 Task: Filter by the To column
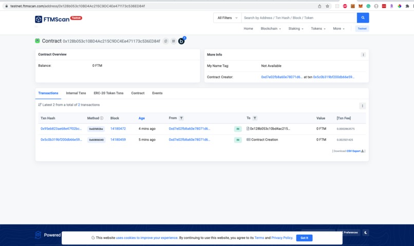(x=255, y=118)
